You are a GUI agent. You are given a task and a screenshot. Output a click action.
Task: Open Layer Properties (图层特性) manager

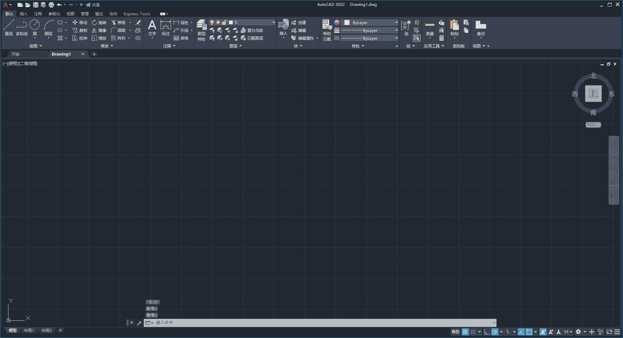(202, 31)
